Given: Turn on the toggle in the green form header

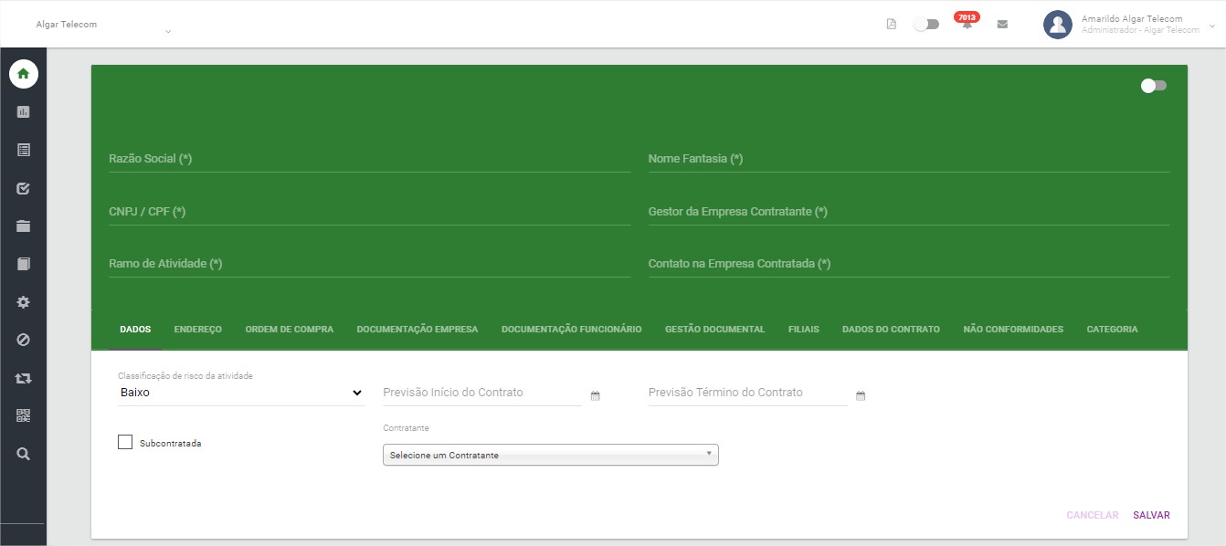Looking at the screenshot, I should (x=1153, y=85).
